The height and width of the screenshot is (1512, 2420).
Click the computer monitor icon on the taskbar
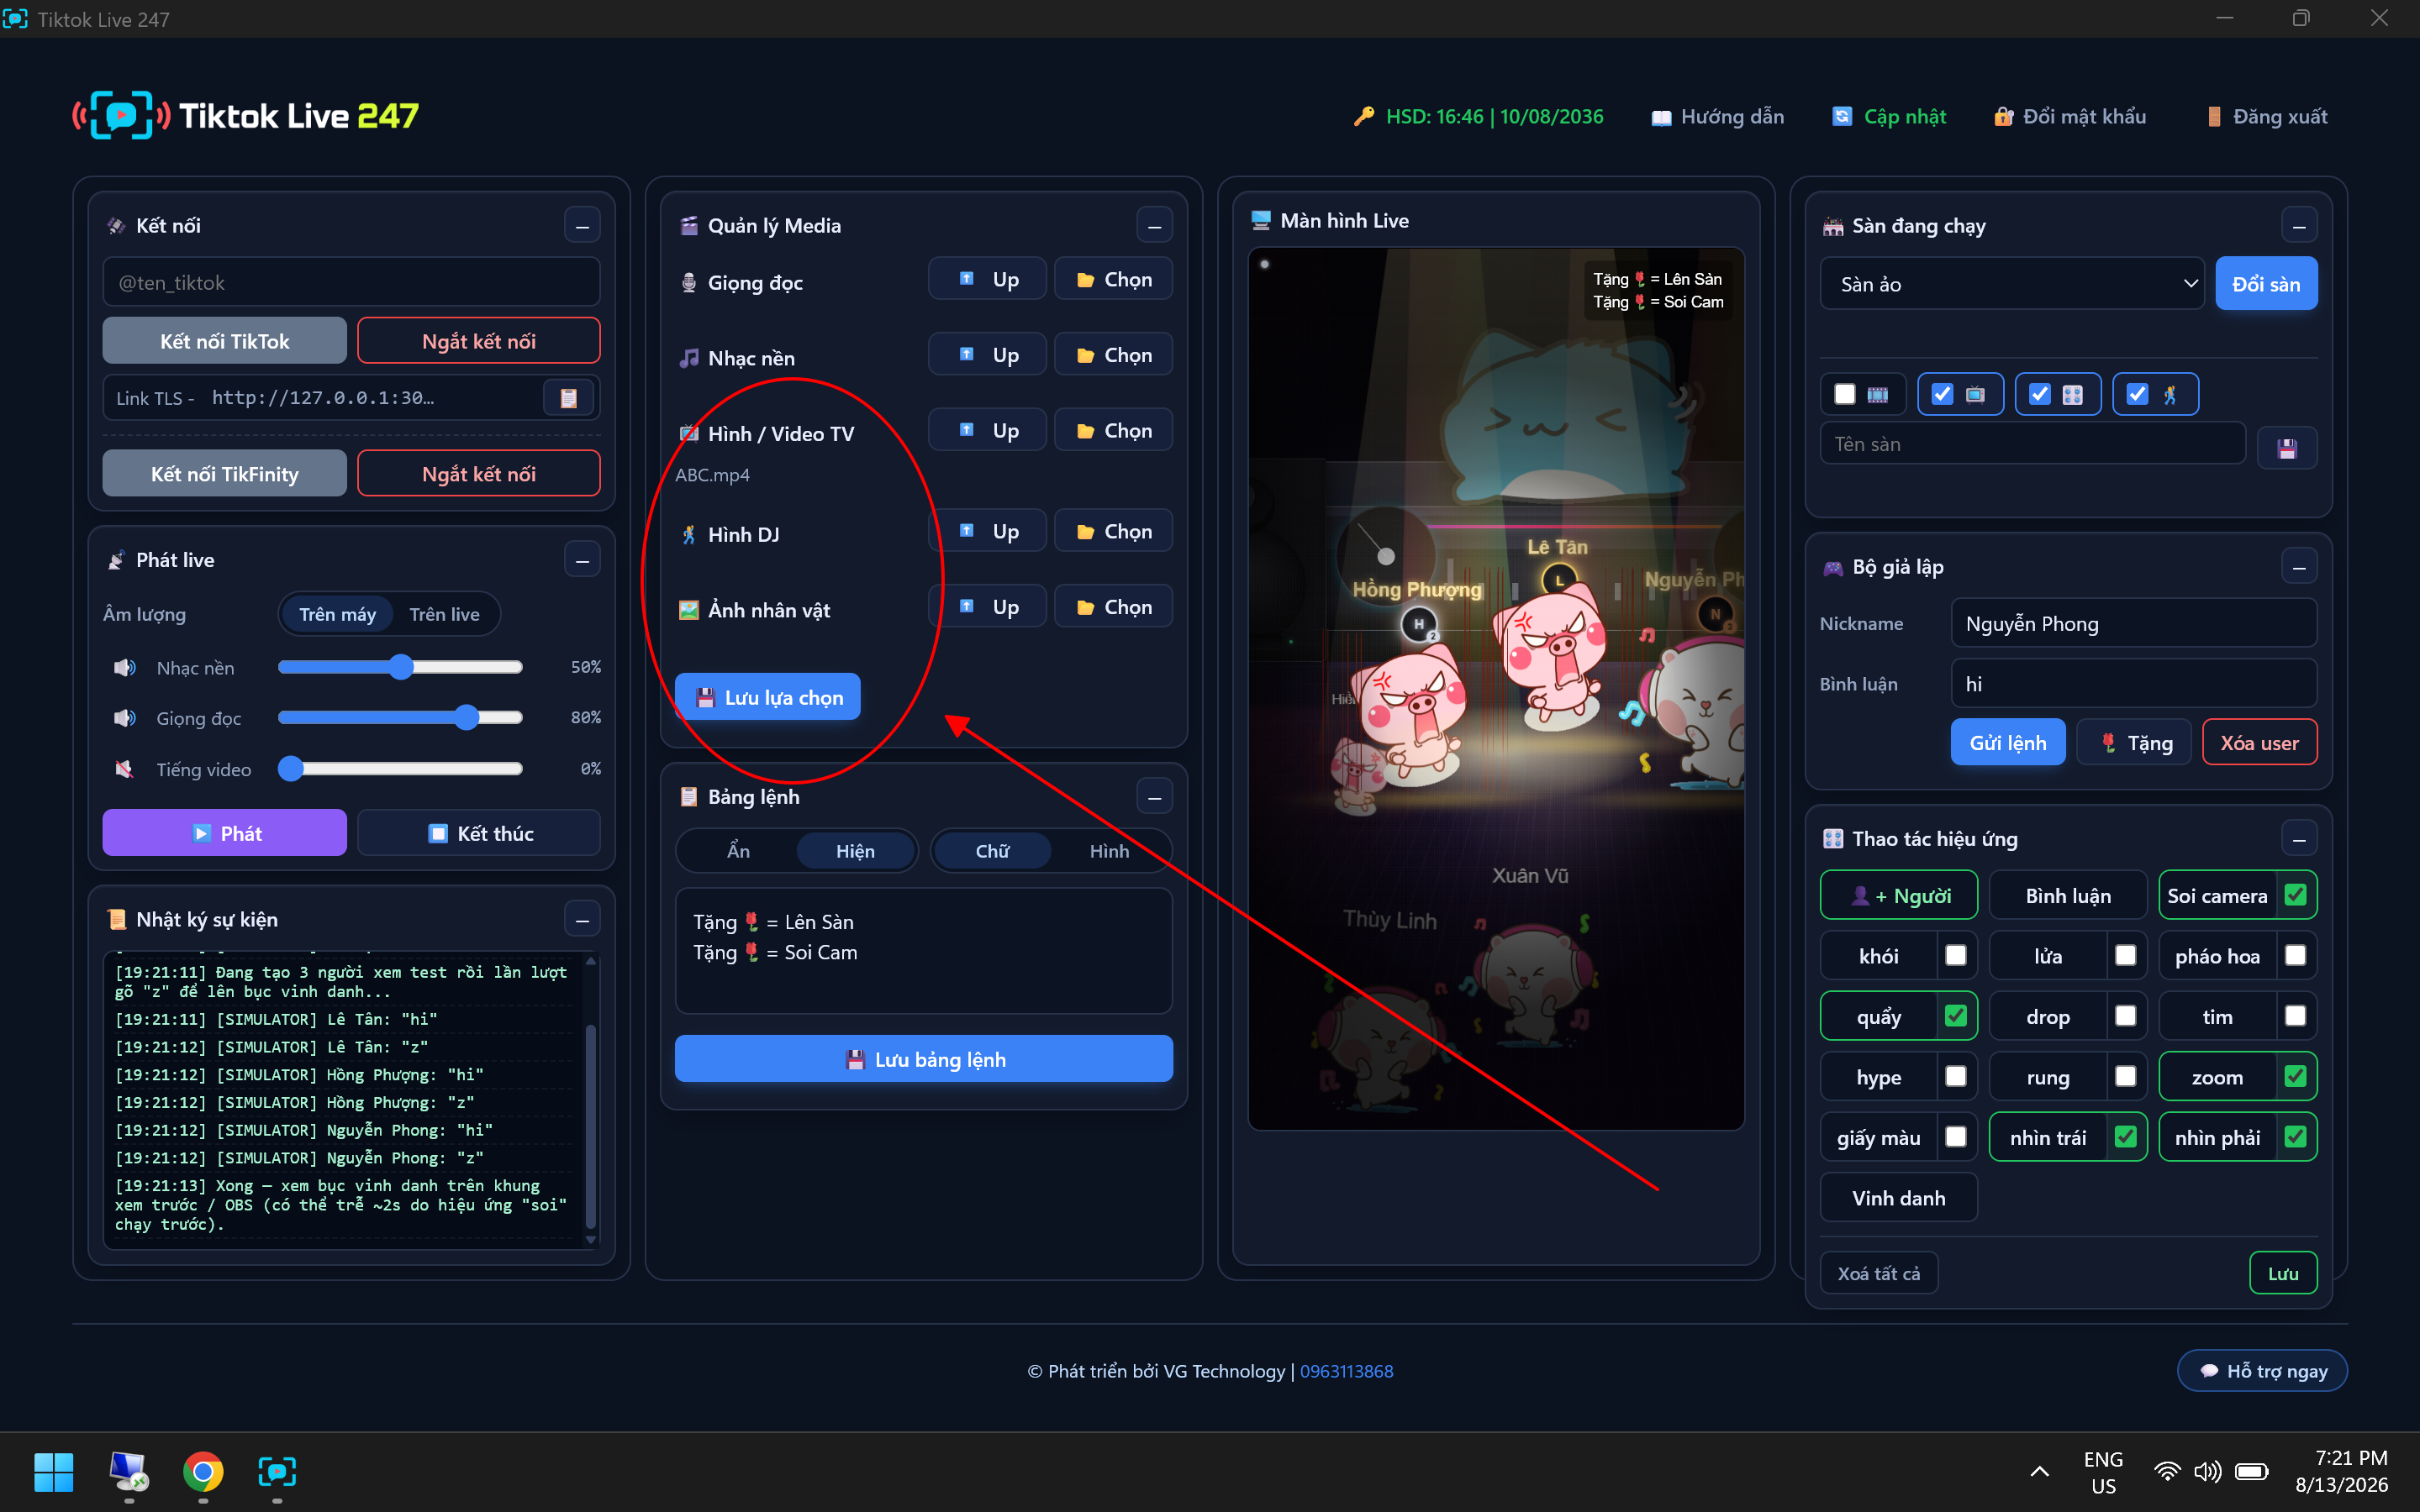pyautogui.click(x=128, y=1471)
